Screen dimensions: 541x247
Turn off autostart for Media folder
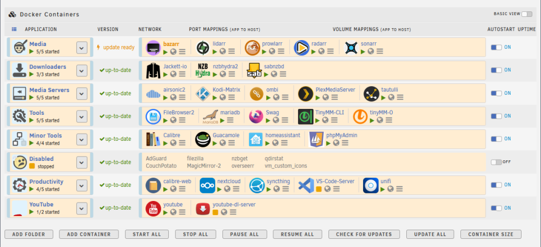(497, 47)
